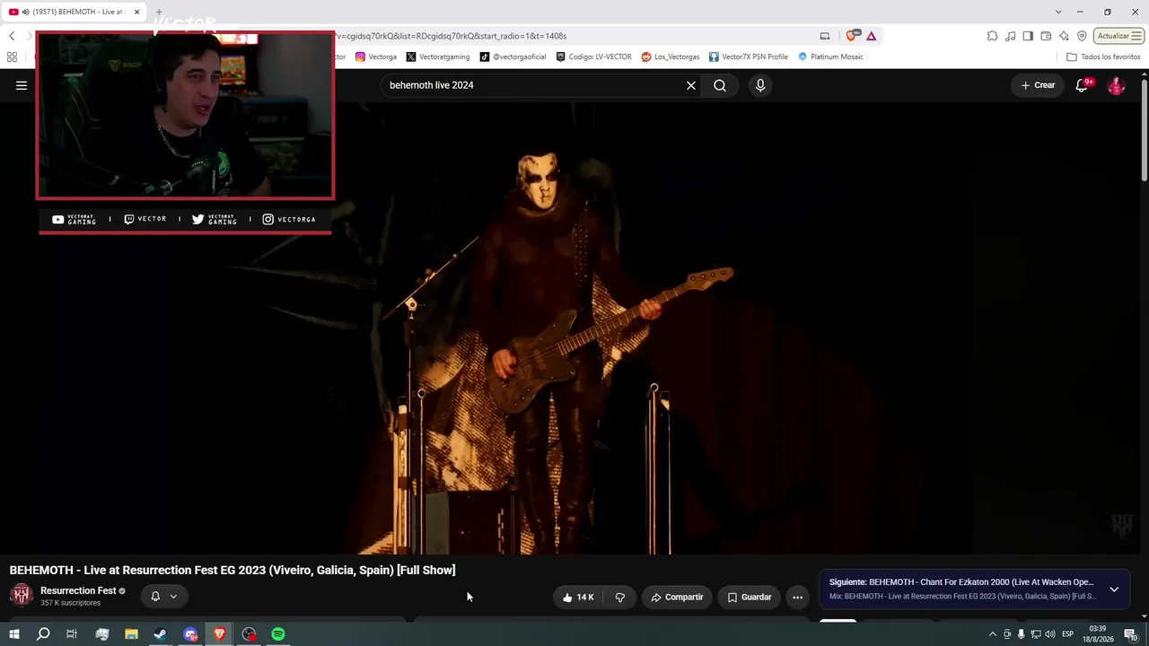Open the Todos los favoritos folder
This screenshot has height=646, width=1149.
pos(1103,57)
